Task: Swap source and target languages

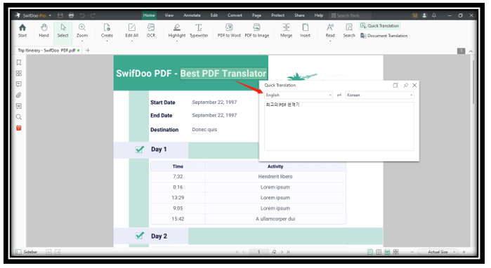Action: click(x=339, y=95)
